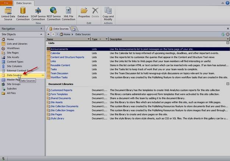Add a Database Connection
Screen dimensions: 230x161
tap(23, 14)
